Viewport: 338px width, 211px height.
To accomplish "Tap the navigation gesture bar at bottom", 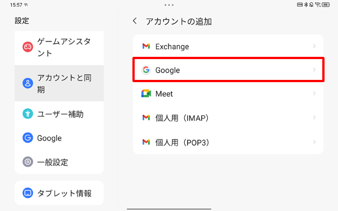I will tap(169, 209).
